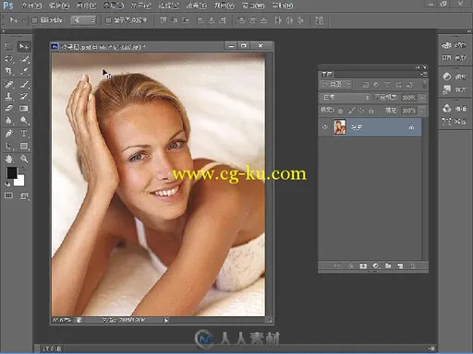473x354 pixels.
Task: Enable Show Transform Controls checkbox
Action: pyautogui.click(x=108, y=20)
